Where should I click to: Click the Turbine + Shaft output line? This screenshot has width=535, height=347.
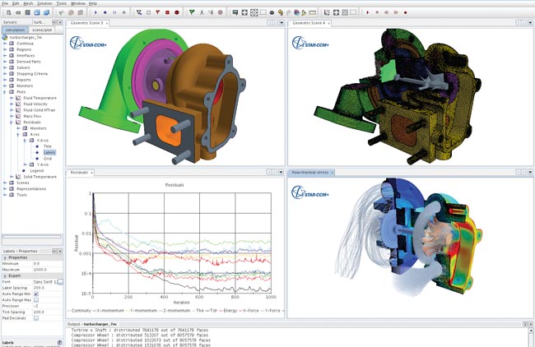[x=140, y=331]
